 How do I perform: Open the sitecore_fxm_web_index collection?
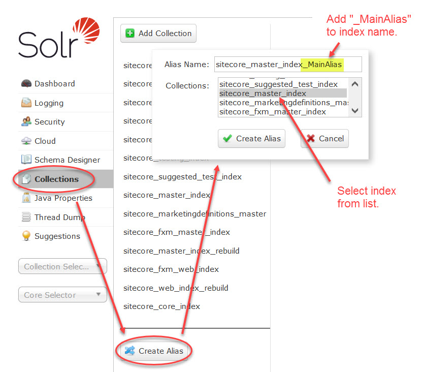pos(171,269)
